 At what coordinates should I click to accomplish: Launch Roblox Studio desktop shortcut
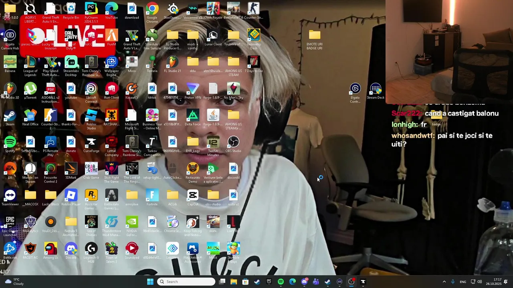91,120
